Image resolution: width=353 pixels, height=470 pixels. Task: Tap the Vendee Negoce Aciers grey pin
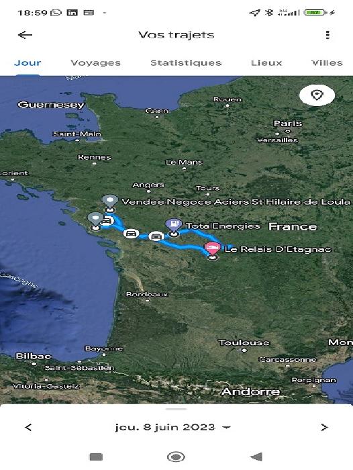109,202
